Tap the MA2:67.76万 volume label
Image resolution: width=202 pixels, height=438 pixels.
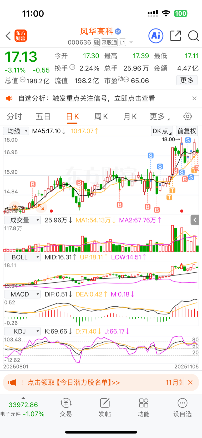140,220
